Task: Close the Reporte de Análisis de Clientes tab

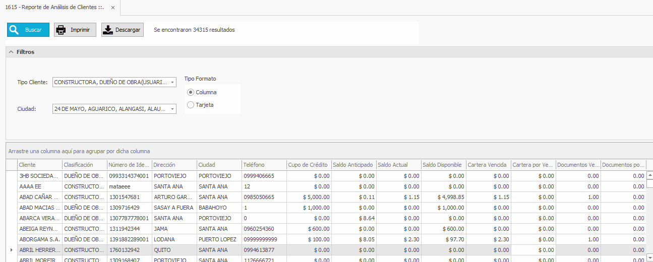Action: 112,8
